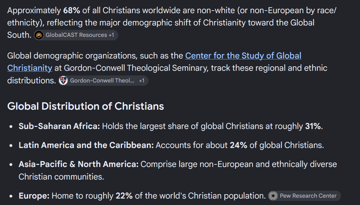Click the bullet point before Sub-Saharan Africa
Image resolution: width=360 pixels, height=205 pixels.
(x=11, y=127)
